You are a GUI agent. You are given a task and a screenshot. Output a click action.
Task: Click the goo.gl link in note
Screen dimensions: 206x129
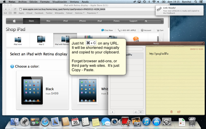tap(159, 54)
